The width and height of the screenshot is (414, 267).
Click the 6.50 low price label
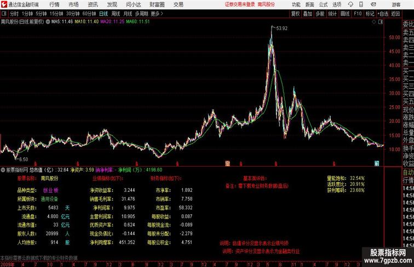[24, 160]
